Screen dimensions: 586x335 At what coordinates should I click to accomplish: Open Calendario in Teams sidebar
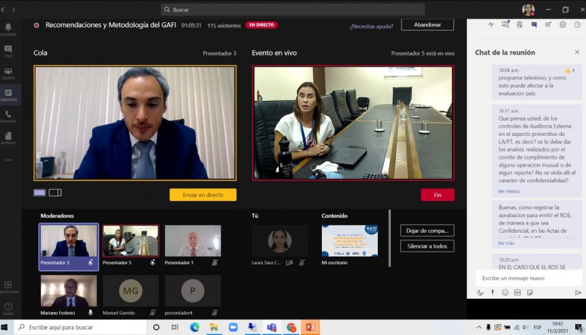pyautogui.click(x=8, y=95)
